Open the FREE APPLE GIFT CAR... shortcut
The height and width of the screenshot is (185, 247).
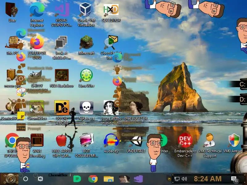(61, 145)
